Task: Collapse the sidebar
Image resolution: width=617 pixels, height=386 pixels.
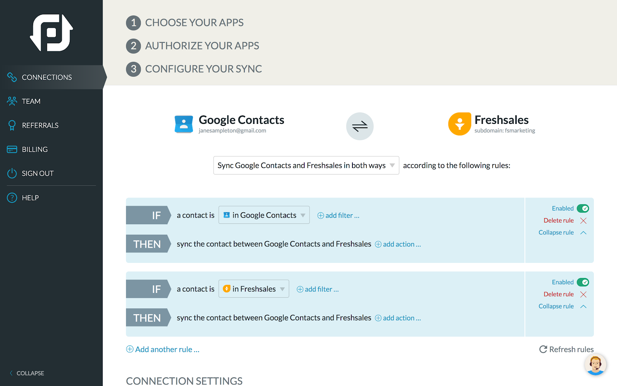Action: (27, 373)
